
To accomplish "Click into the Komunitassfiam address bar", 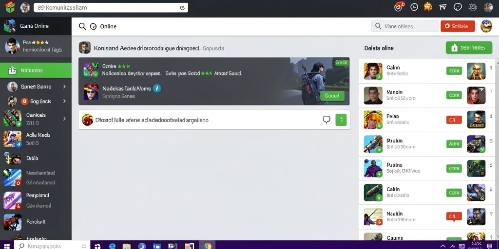I will (x=111, y=8).
